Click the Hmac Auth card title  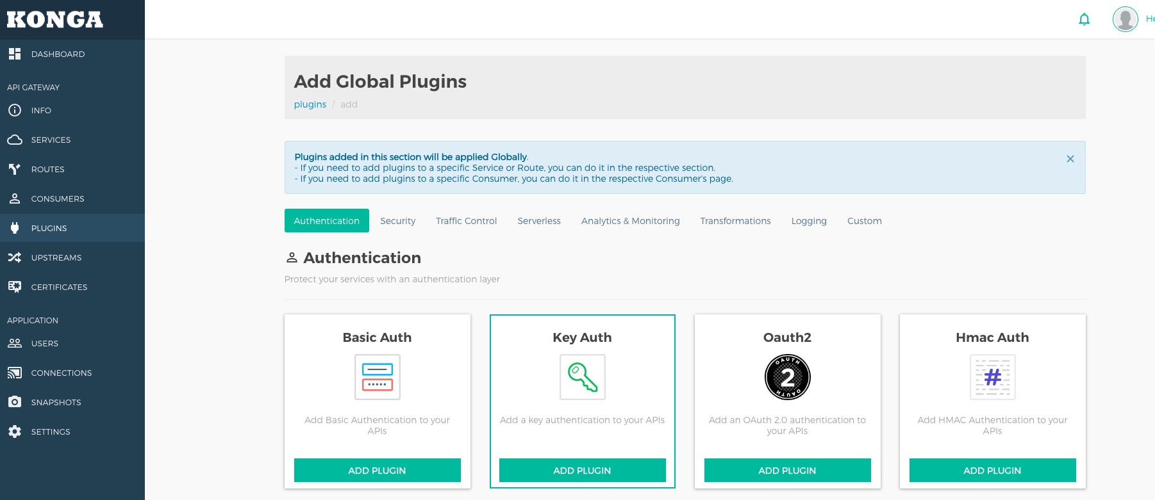[x=993, y=337]
